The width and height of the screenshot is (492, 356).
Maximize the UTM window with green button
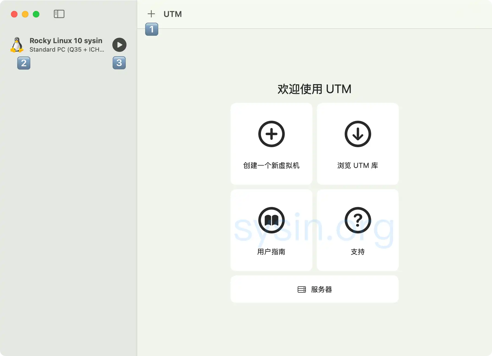pos(36,14)
